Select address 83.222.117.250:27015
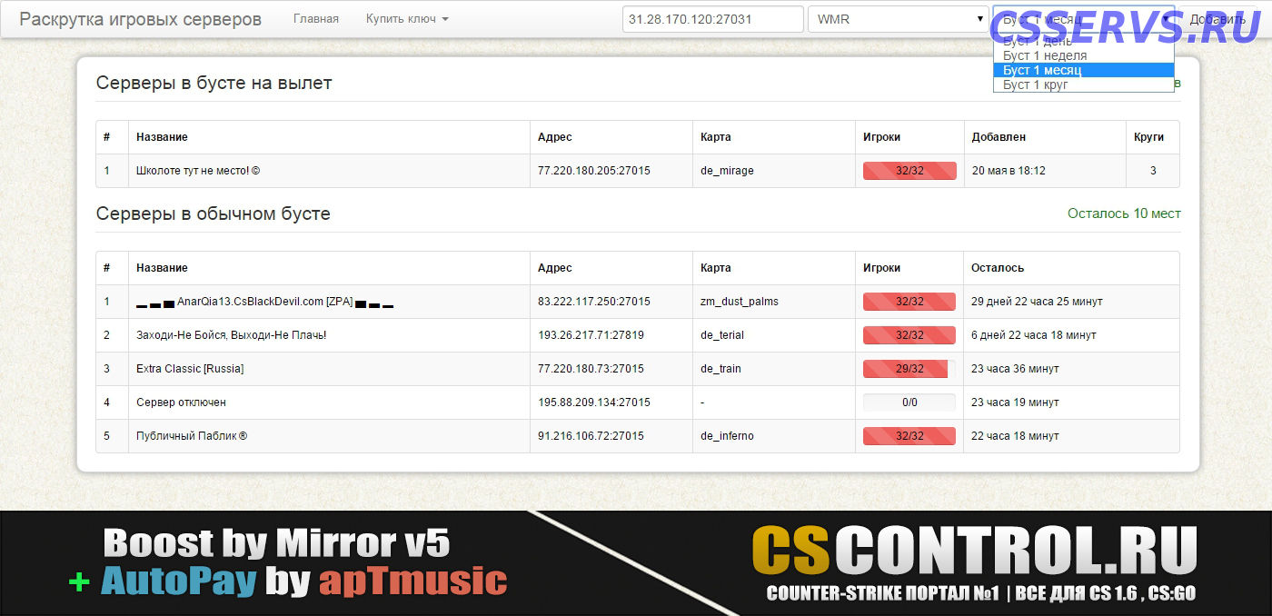Viewport: 1272px width, 616px height. 594,302
